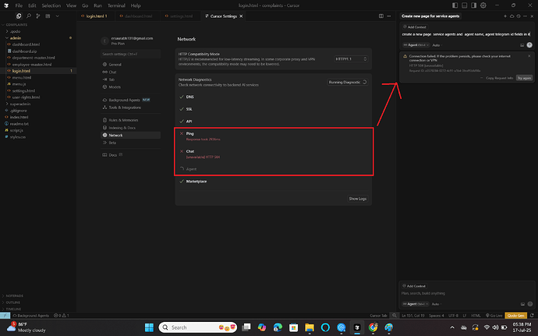Click Copy Request Info link
Viewport: 538px width, 336px height.
click(x=499, y=78)
